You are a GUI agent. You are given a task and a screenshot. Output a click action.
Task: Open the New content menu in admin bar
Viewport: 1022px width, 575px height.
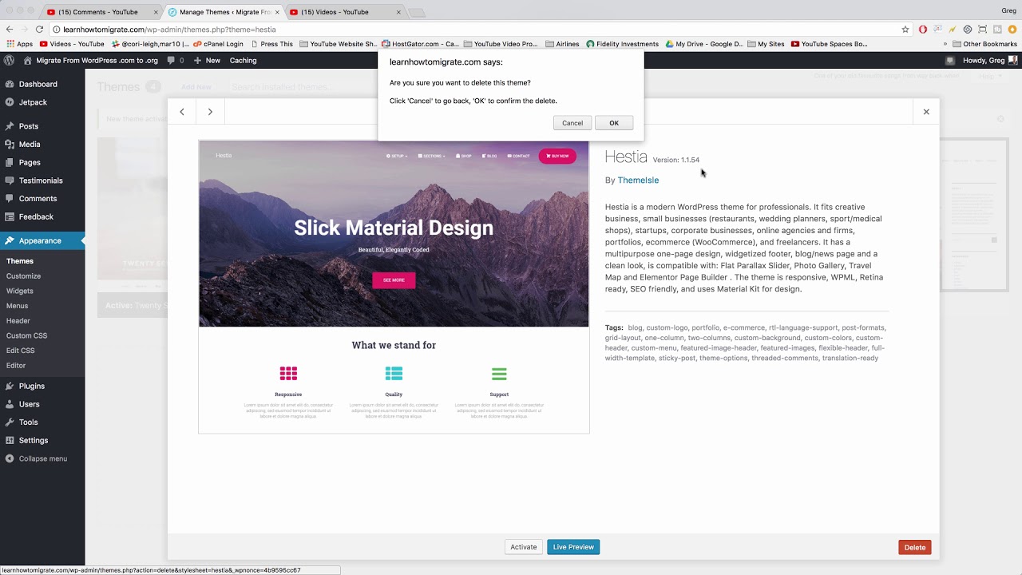click(207, 61)
